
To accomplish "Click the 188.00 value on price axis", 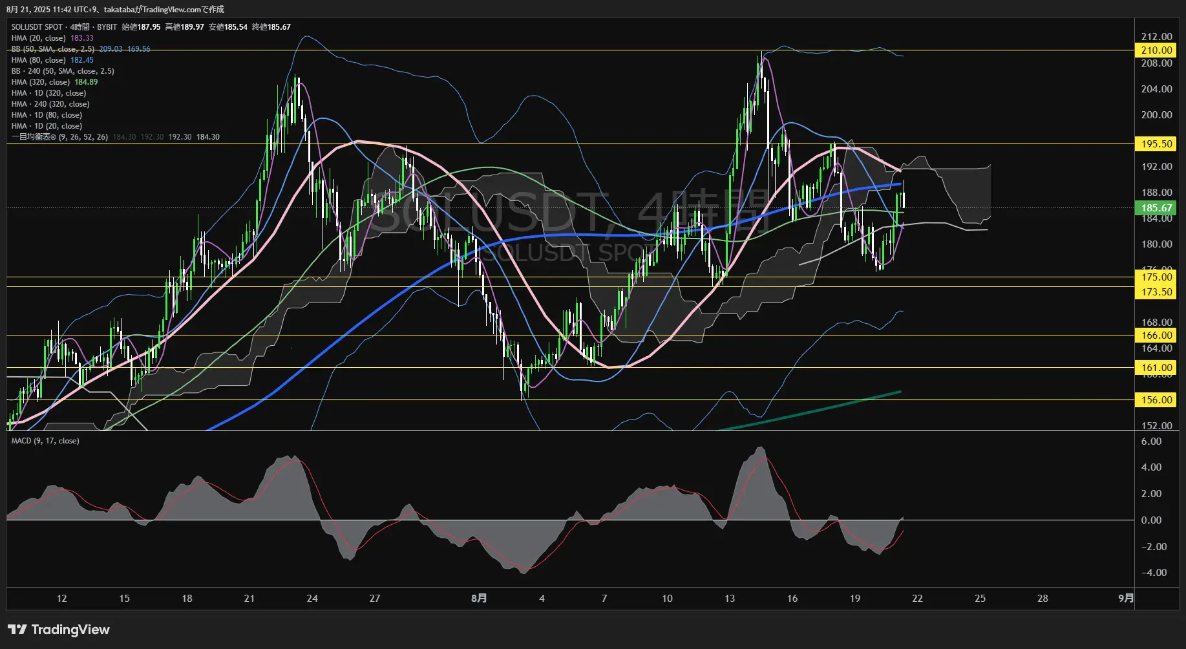I will tap(1156, 192).
